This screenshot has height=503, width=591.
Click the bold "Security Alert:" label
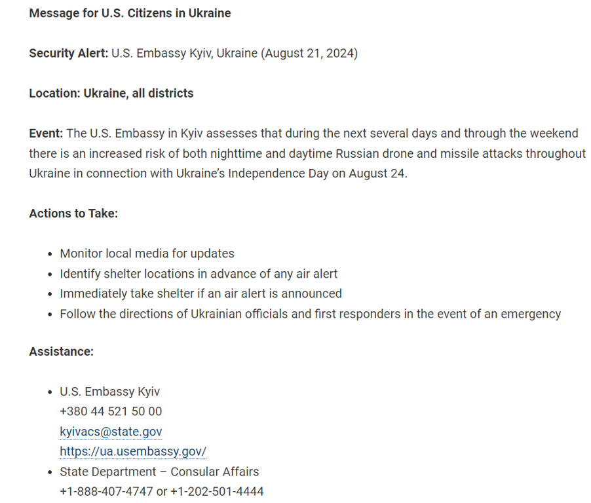pyautogui.click(x=68, y=53)
